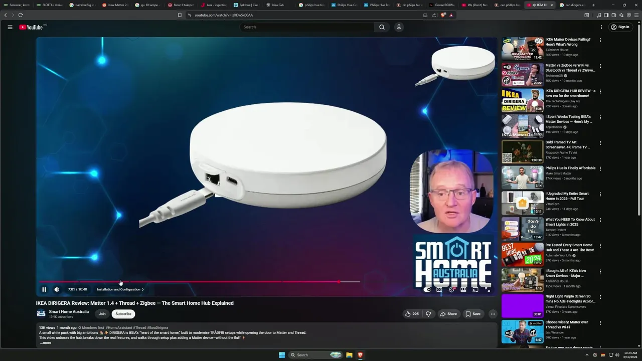Bookmark this page icon in address bar

pyautogui.click(x=180, y=15)
